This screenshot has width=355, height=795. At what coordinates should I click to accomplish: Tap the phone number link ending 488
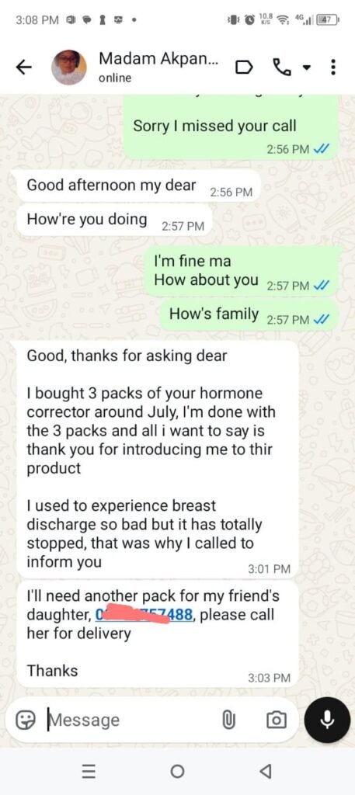144,615
